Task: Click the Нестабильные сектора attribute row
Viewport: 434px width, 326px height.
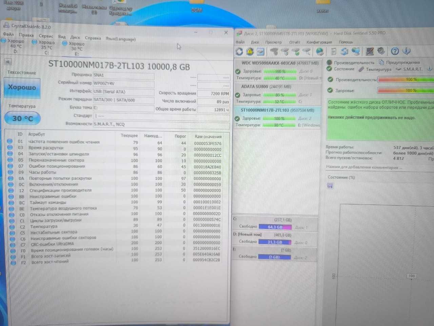Action: 115,232
